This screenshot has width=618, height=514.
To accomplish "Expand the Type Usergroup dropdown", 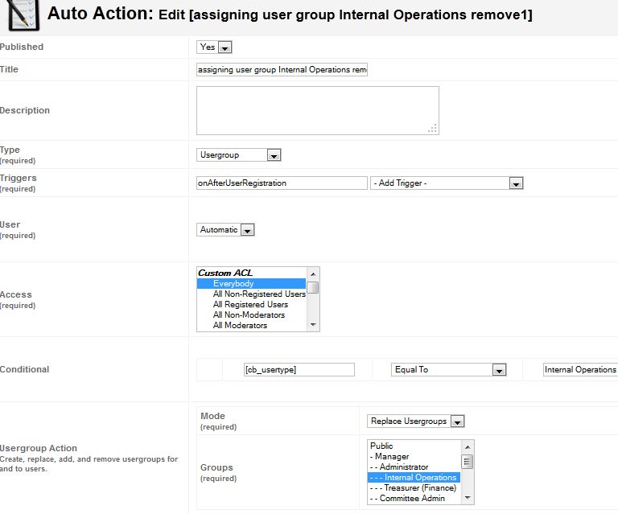I will click(x=238, y=154).
